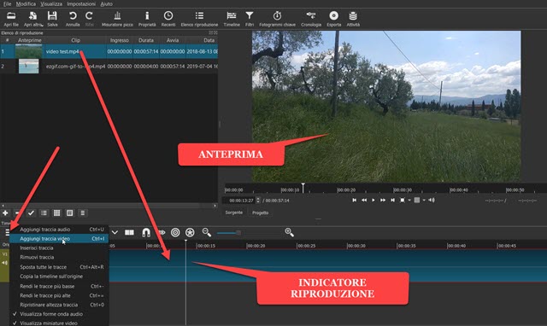547x326 pixels.
Task: Switch to the Progetto tab
Action: 260,212
